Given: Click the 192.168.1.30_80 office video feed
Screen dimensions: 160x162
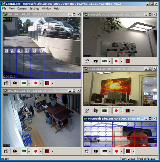Looking at the screenshot, I should point(120,89).
